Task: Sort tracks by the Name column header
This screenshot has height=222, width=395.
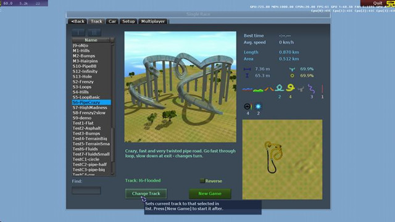Action: pyautogui.click(x=91, y=40)
